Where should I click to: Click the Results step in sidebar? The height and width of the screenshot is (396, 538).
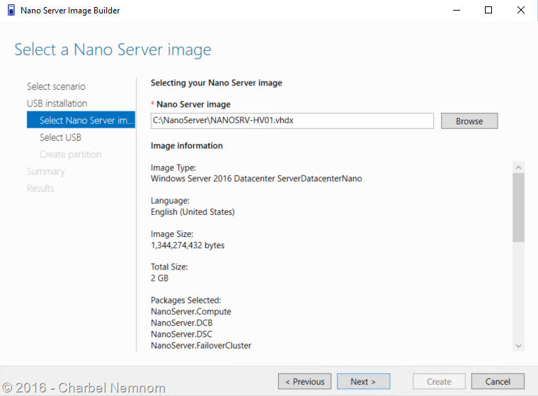[x=40, y=188]
